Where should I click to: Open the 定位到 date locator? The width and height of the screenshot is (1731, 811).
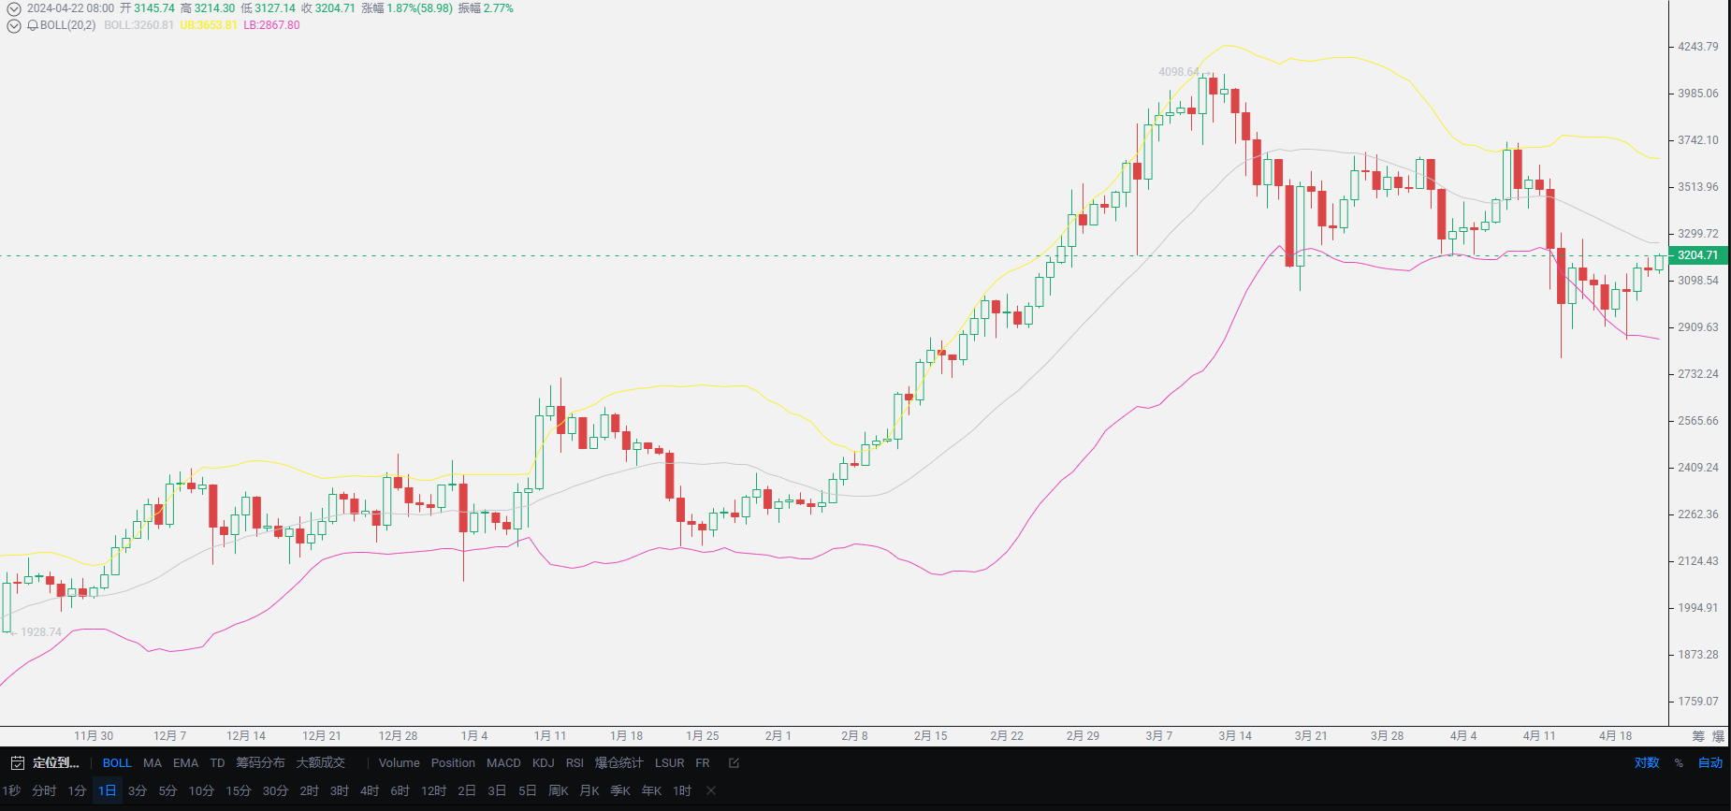click(x=56, y=763)
